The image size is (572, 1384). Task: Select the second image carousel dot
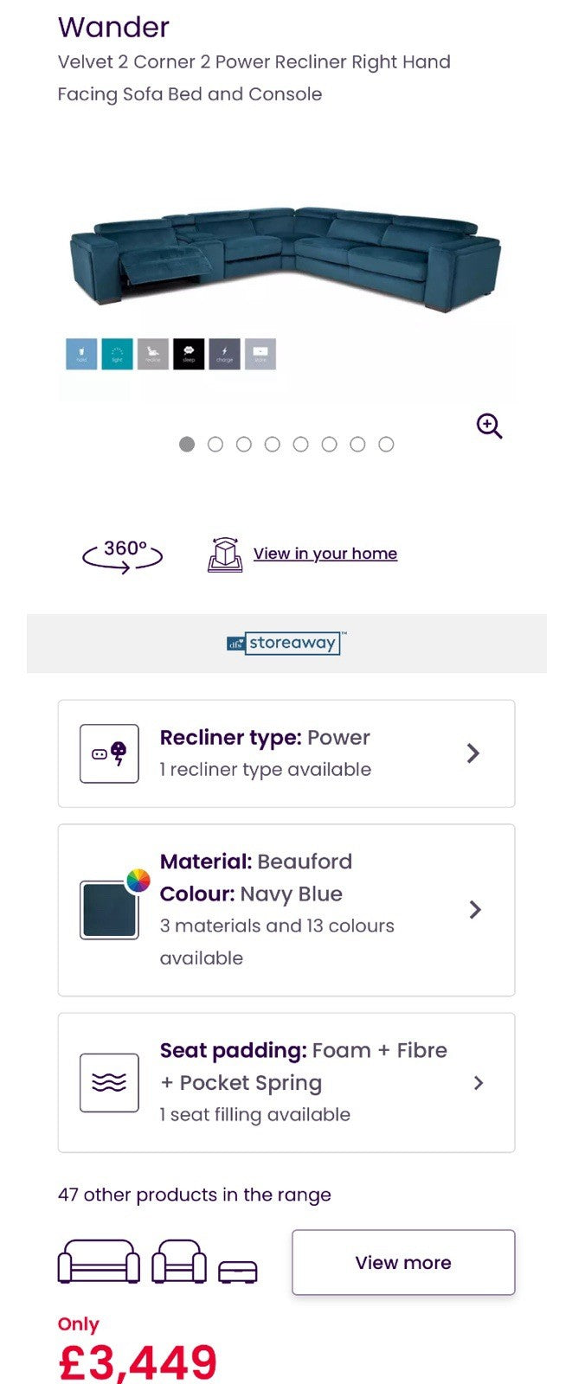[x=215, y=445]
